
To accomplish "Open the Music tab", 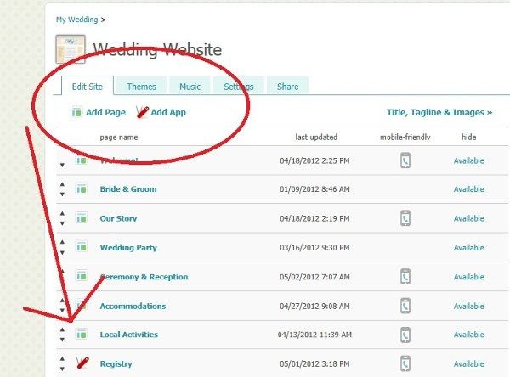I will pyautogui.click(x=190, y=87).
